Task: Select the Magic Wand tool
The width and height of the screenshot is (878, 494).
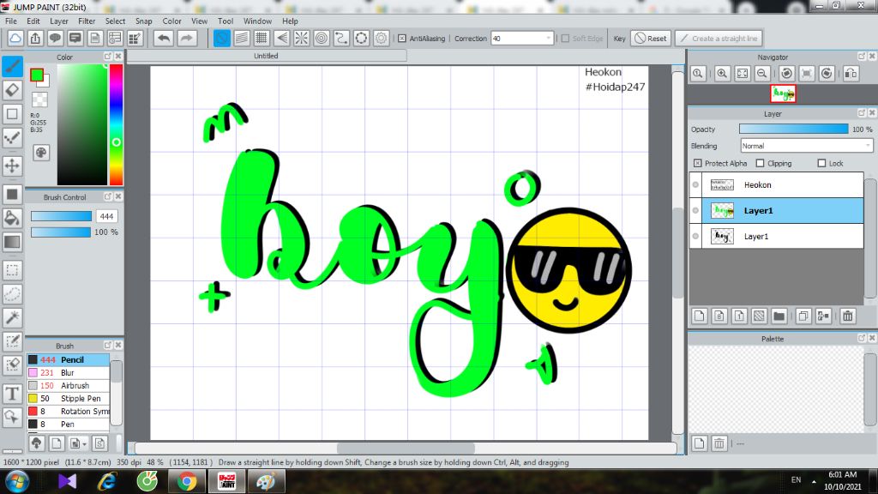Action: [12, 317]
